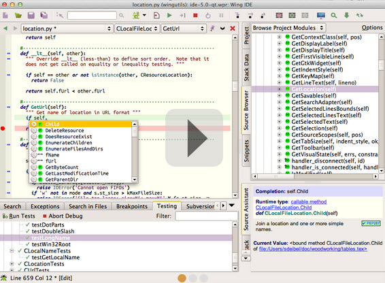Open the callable method link

pos(309,201)
